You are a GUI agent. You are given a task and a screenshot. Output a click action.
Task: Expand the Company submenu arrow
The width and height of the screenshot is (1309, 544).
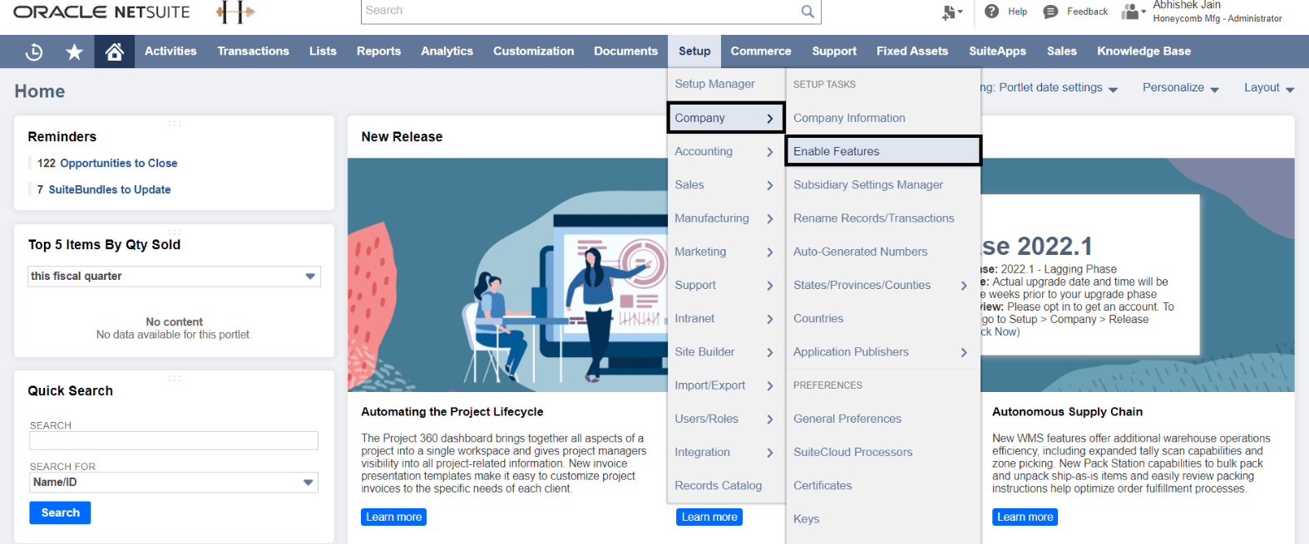(770, 119)
